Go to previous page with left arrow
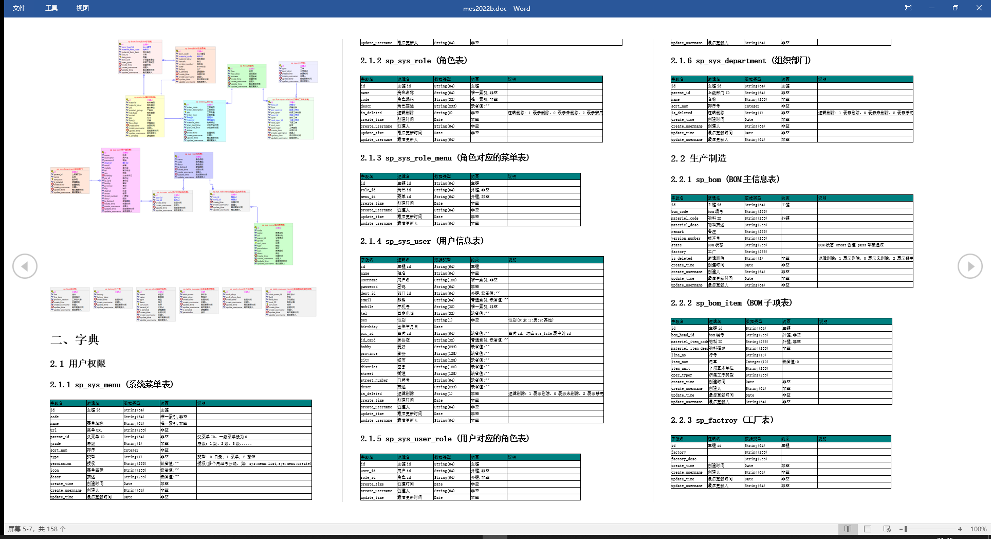This screenshot has width=991, height=539. [25, 266]
